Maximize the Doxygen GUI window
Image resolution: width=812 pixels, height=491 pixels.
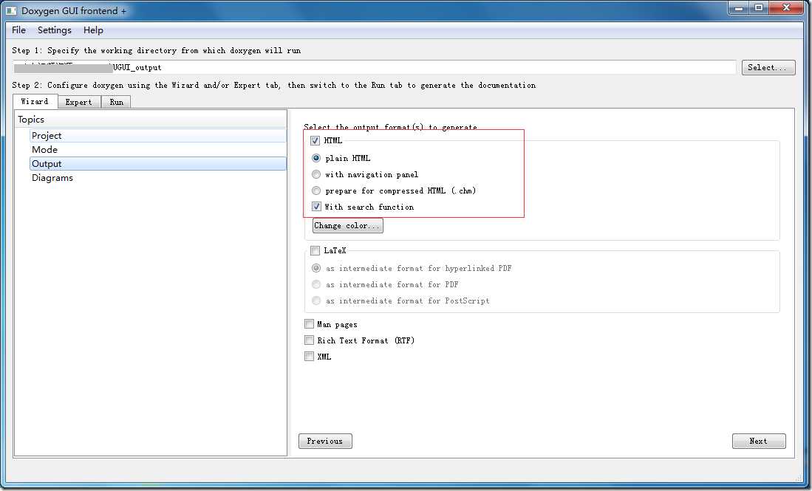[x=759, y=8]
